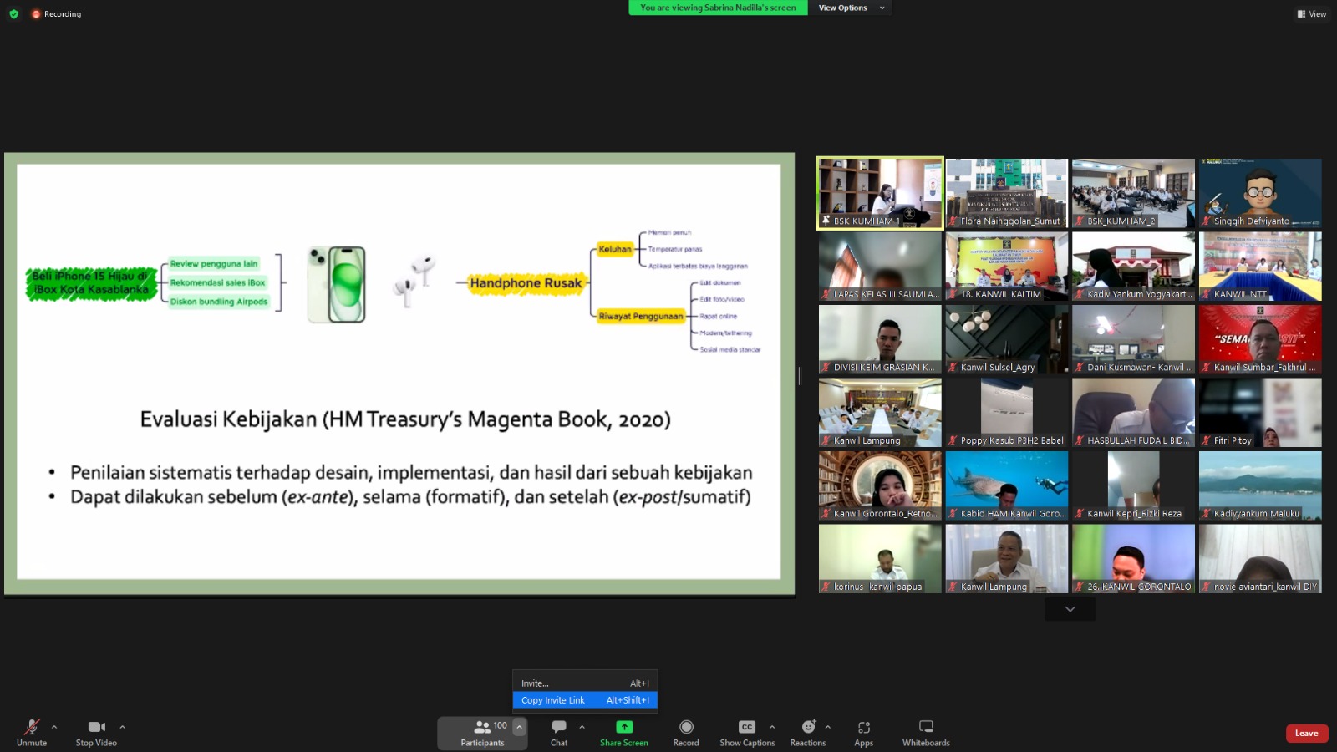This screenshot has height=752, width=1337.
Task: Select Poppy Kasub P3H2 Babel video tile
Action: pyautogui.click(x=1007, y=413)
